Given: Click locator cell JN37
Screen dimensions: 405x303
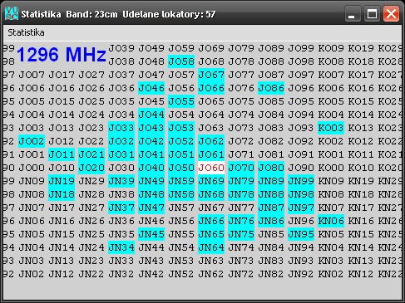Looking at the screenshot, I should point(121,208).
